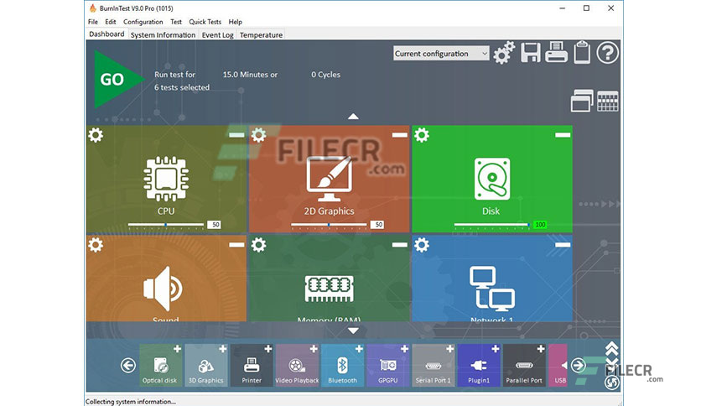The width and height of the screenshot is (701, 406).
Task: Remove the 2D Graphics test with minus
Action: (x=400, y=135)
